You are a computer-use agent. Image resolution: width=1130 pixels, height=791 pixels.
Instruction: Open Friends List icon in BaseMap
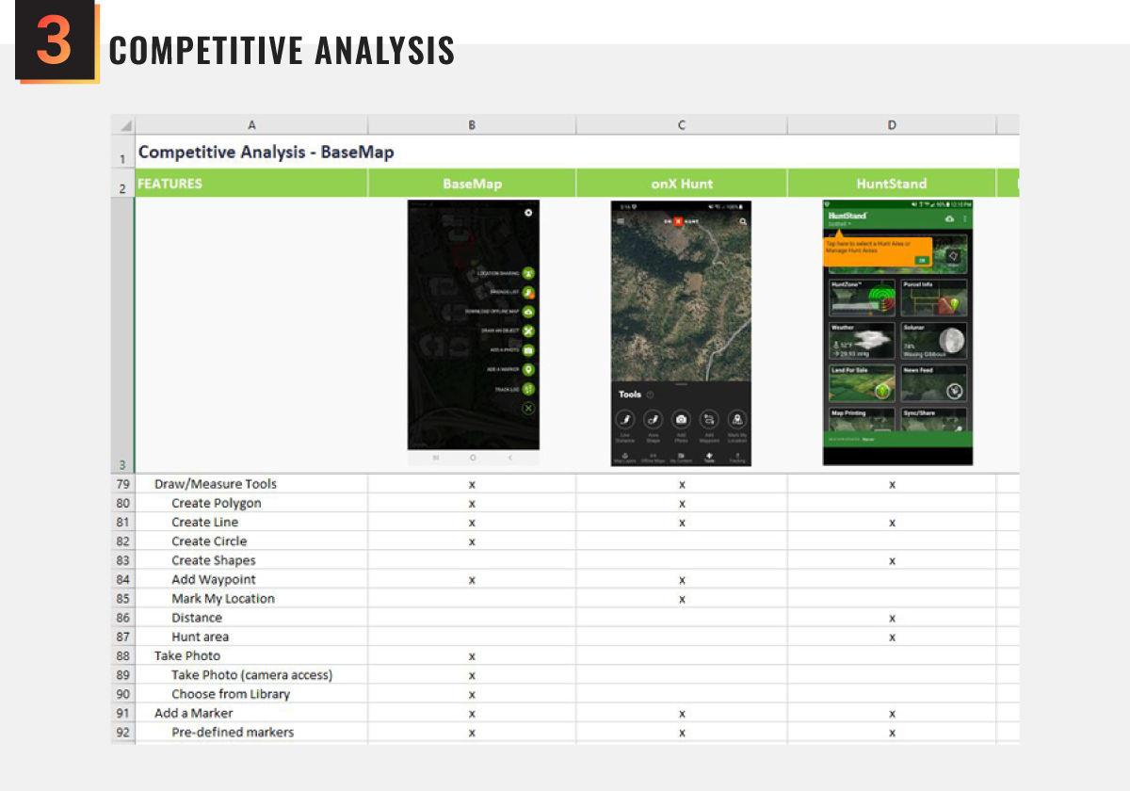(x=528, y=293)
